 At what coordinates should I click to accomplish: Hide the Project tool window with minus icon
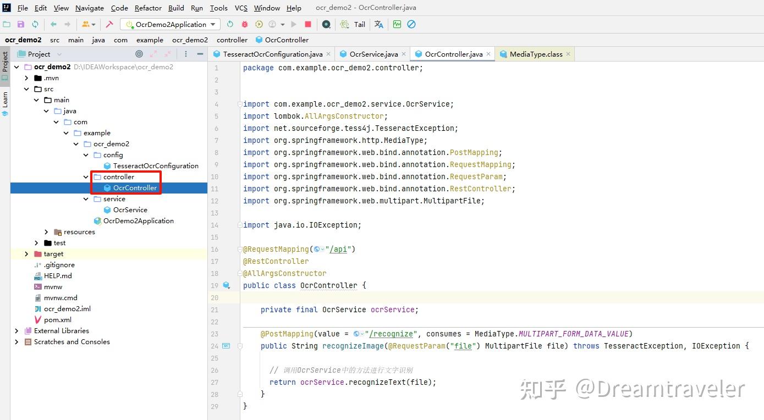[200, 53]
